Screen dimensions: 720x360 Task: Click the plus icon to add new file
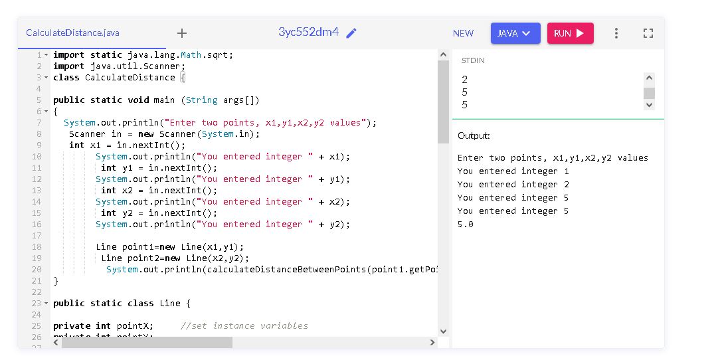(x=182, y=33)
